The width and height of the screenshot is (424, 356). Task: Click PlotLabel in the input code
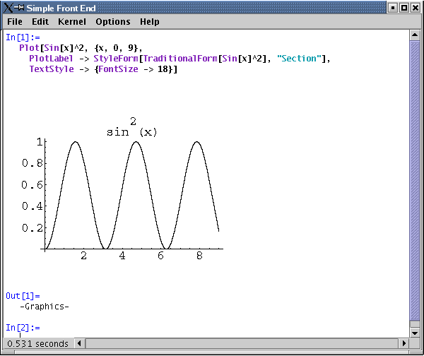(x=51, y=59)
